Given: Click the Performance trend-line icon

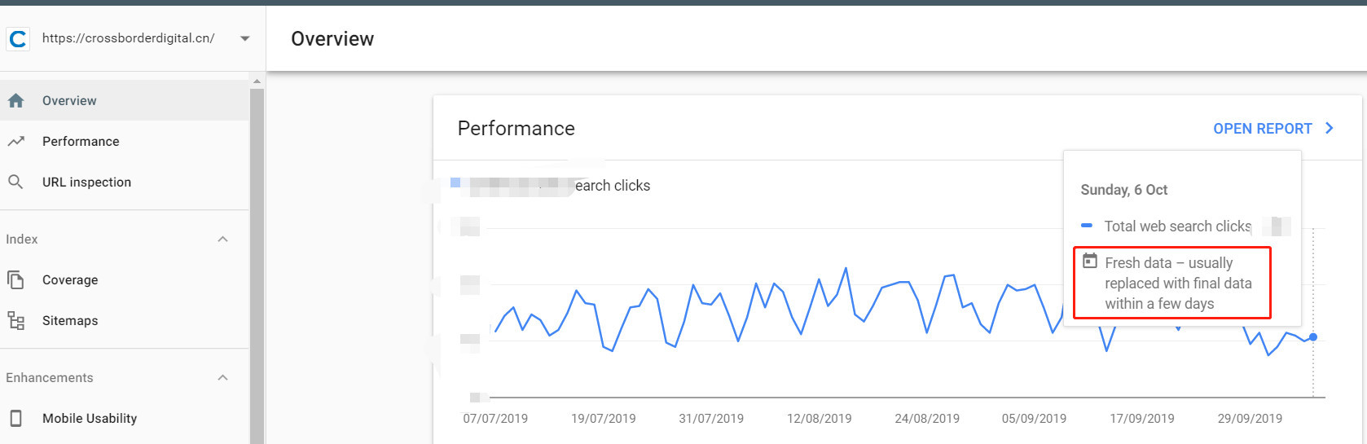Looking at the screenshot, I should coord(16,142).
